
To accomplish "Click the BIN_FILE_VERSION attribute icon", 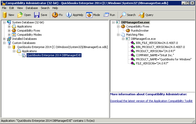I will point(133,43).
